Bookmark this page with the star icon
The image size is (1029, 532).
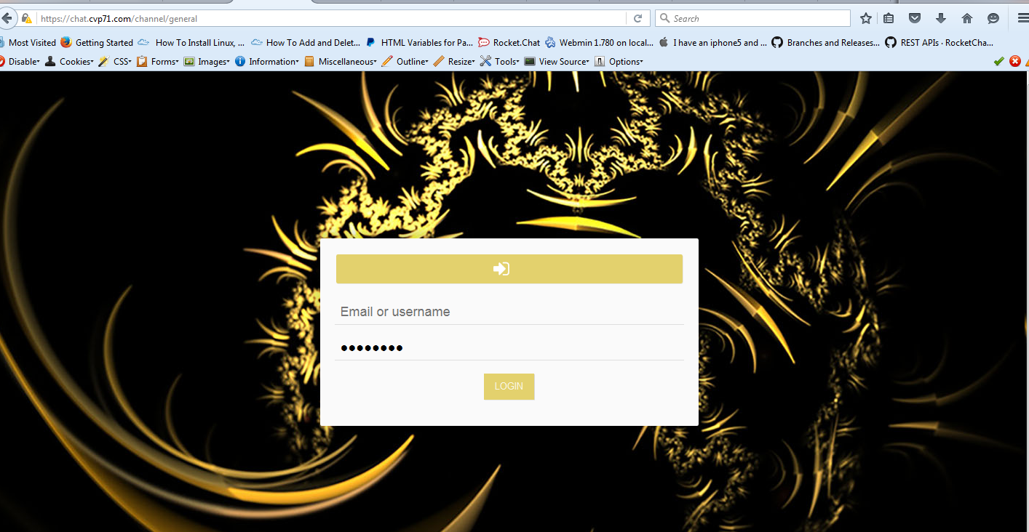(x=865, y=18)
